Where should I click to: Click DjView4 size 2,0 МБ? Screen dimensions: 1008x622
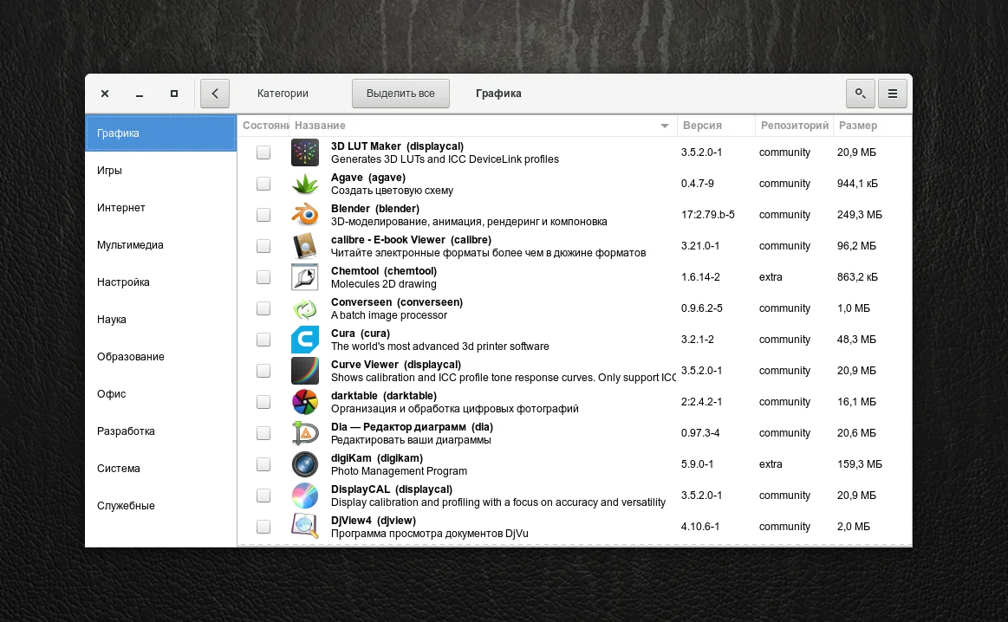pyautogui.click(x=854, y=526)
